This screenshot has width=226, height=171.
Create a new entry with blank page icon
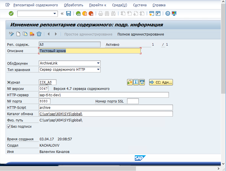point(18,34)
